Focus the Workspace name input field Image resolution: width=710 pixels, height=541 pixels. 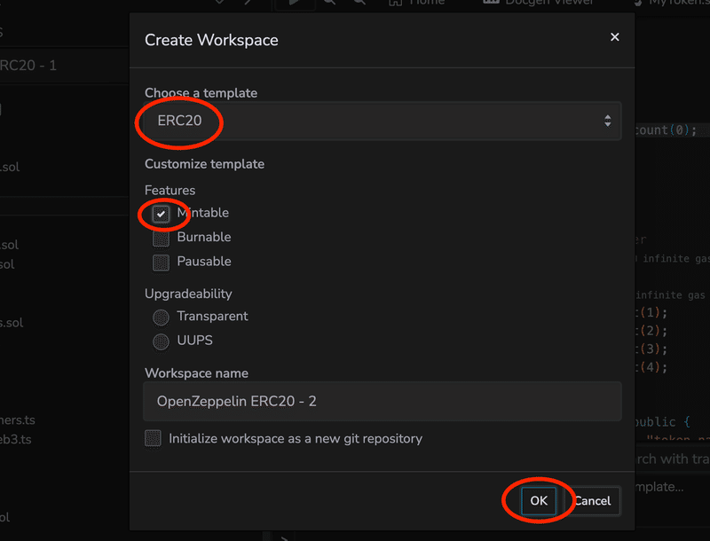(x=383, y=401)
